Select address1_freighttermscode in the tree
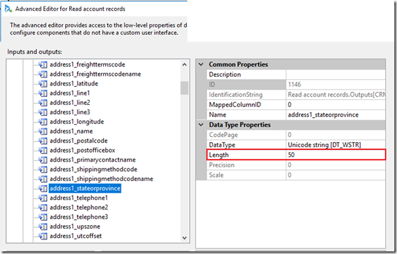 [87, 64]
